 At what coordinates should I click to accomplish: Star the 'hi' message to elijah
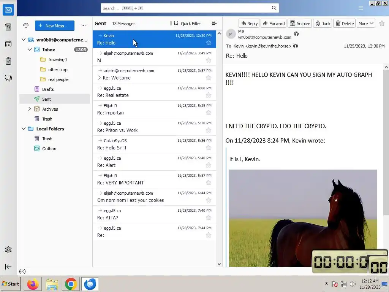coord(209,60)
